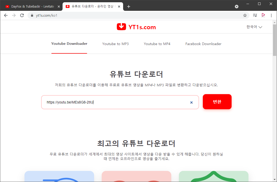
Task: Bookmark this page with the star icon
Action: click(x=245, y=16)
